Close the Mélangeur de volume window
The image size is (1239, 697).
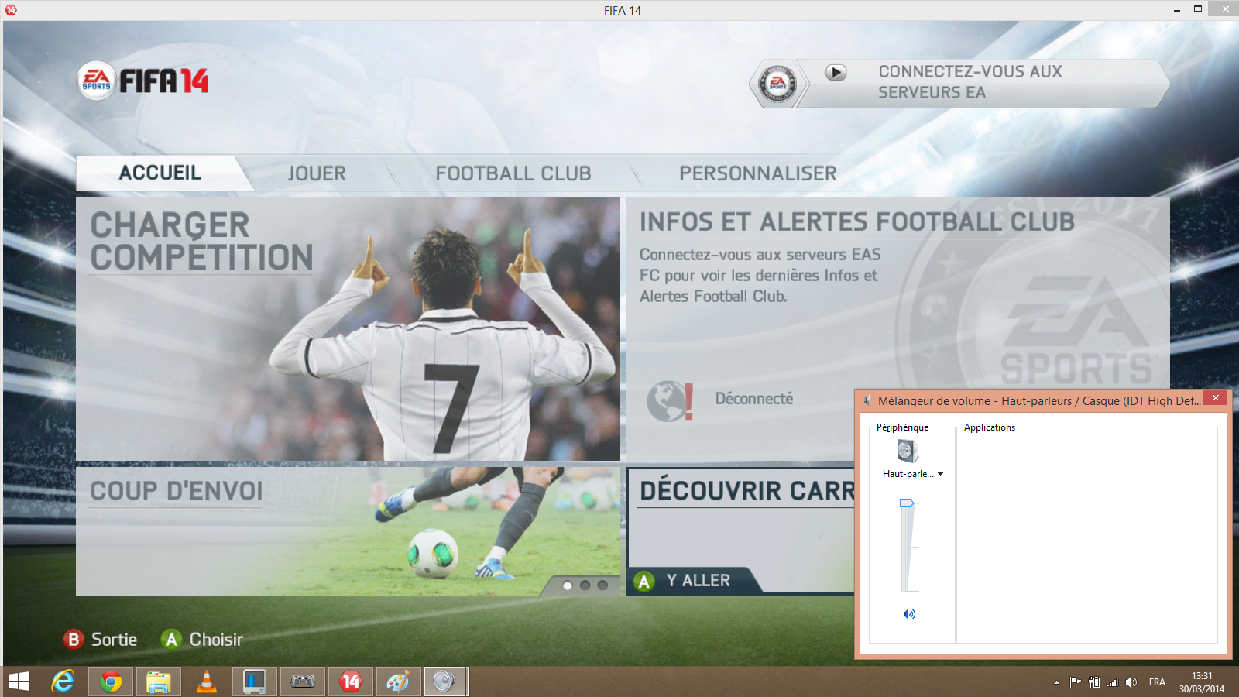[x=1216, y=398]
